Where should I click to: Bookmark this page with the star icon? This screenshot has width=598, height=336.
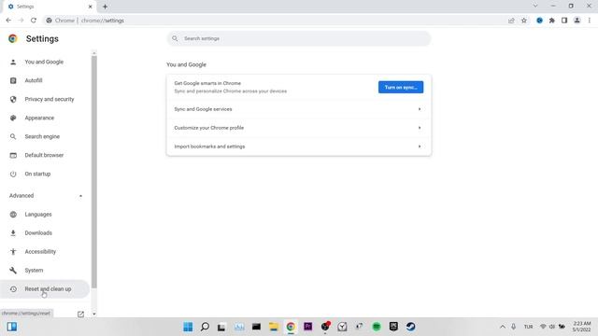524,21
